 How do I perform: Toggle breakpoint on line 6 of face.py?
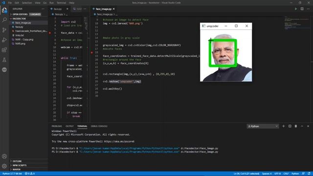click(x=50, y=33)
